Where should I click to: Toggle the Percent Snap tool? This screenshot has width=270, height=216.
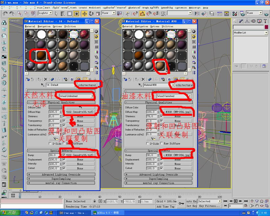(149, 13)
